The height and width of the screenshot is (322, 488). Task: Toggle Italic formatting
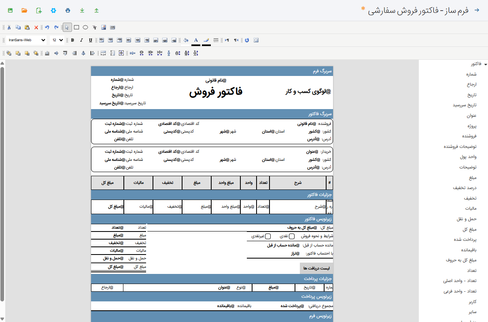coord(81,40)
